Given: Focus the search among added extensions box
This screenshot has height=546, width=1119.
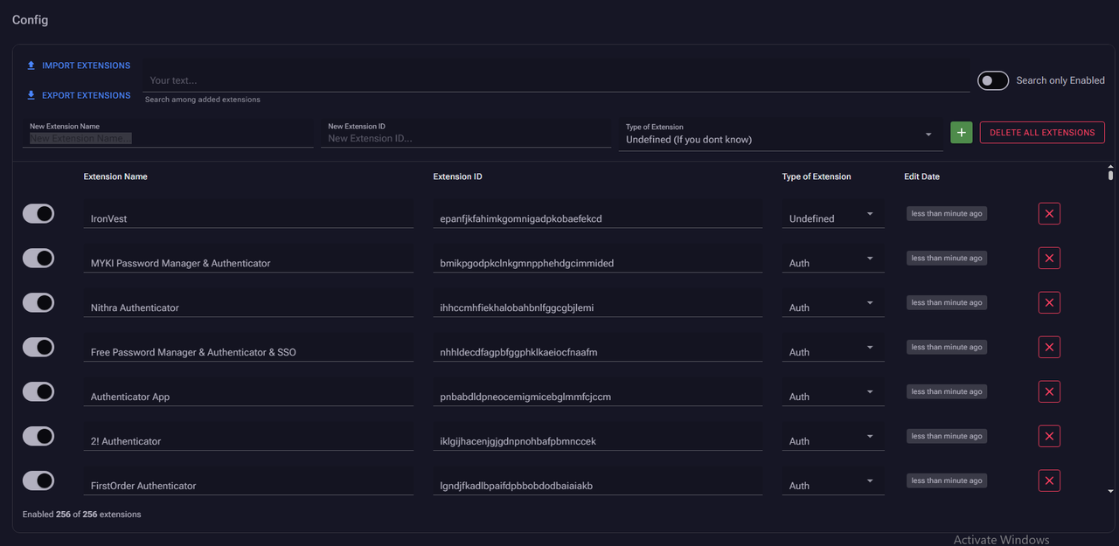Looking at the screenshot, I should pos(556,80).
